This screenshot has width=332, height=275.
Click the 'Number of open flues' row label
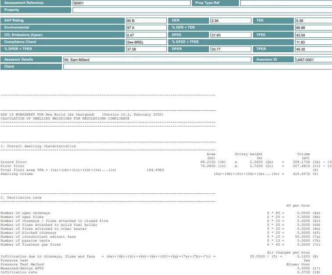point(22,217)
